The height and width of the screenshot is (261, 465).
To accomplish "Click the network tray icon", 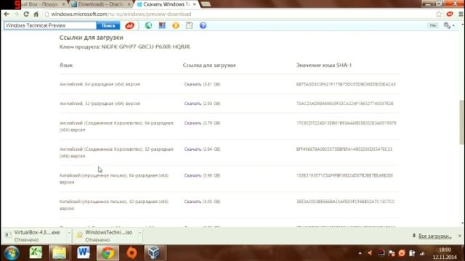I will click(x=422, y=253).
